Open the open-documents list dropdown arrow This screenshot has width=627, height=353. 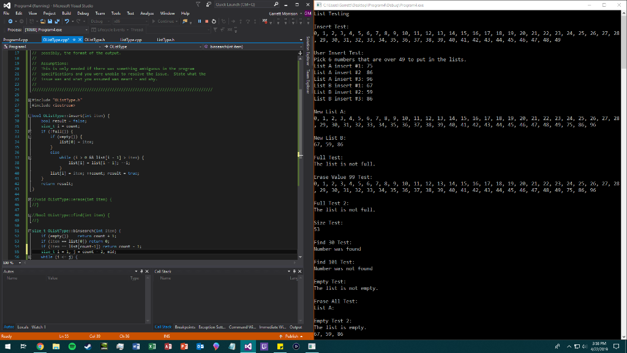tap(301, 40)
